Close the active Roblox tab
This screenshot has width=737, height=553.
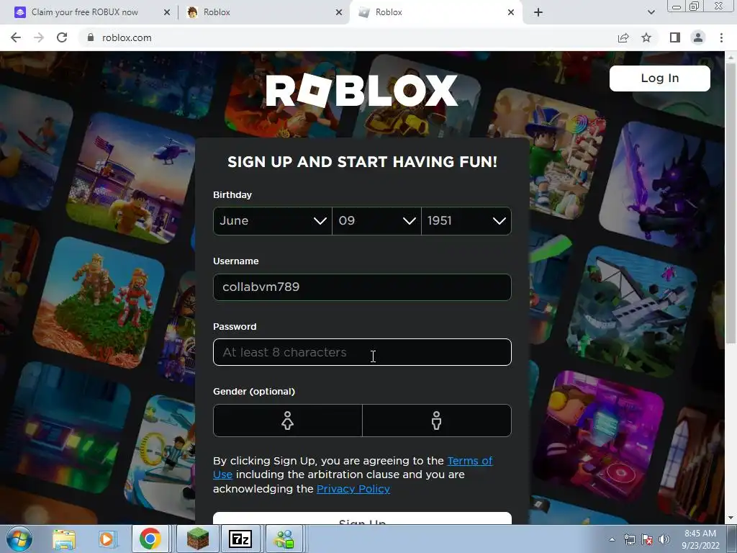[511, 12]
